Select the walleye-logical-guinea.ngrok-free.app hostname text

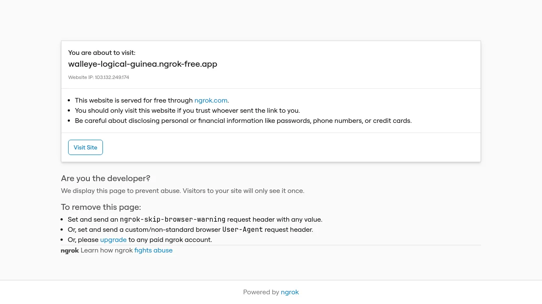pyautogui.click(x=143, y=64)
